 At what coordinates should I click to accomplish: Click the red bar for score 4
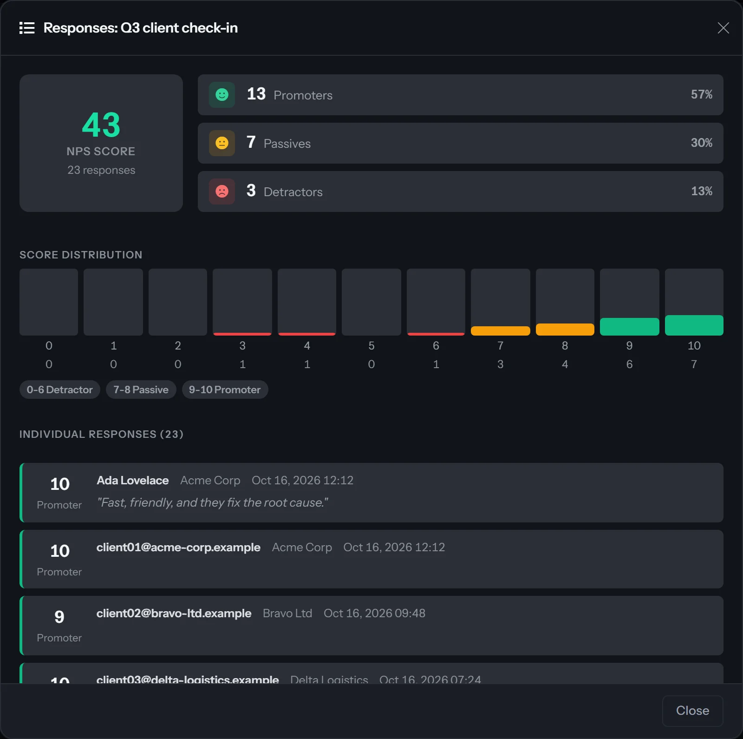tap(306, 334)
